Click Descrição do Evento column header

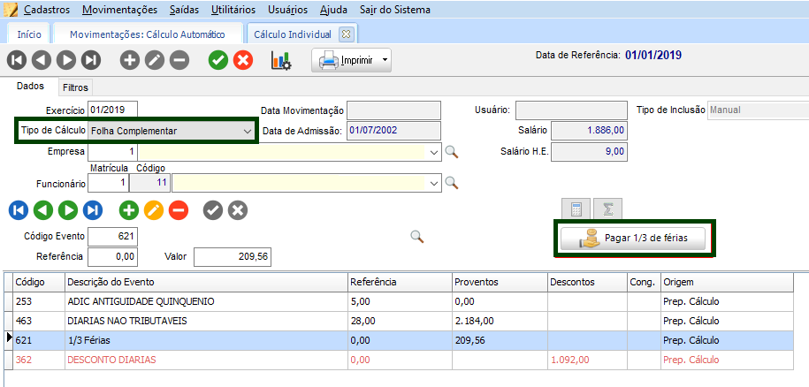pos(206,282)
